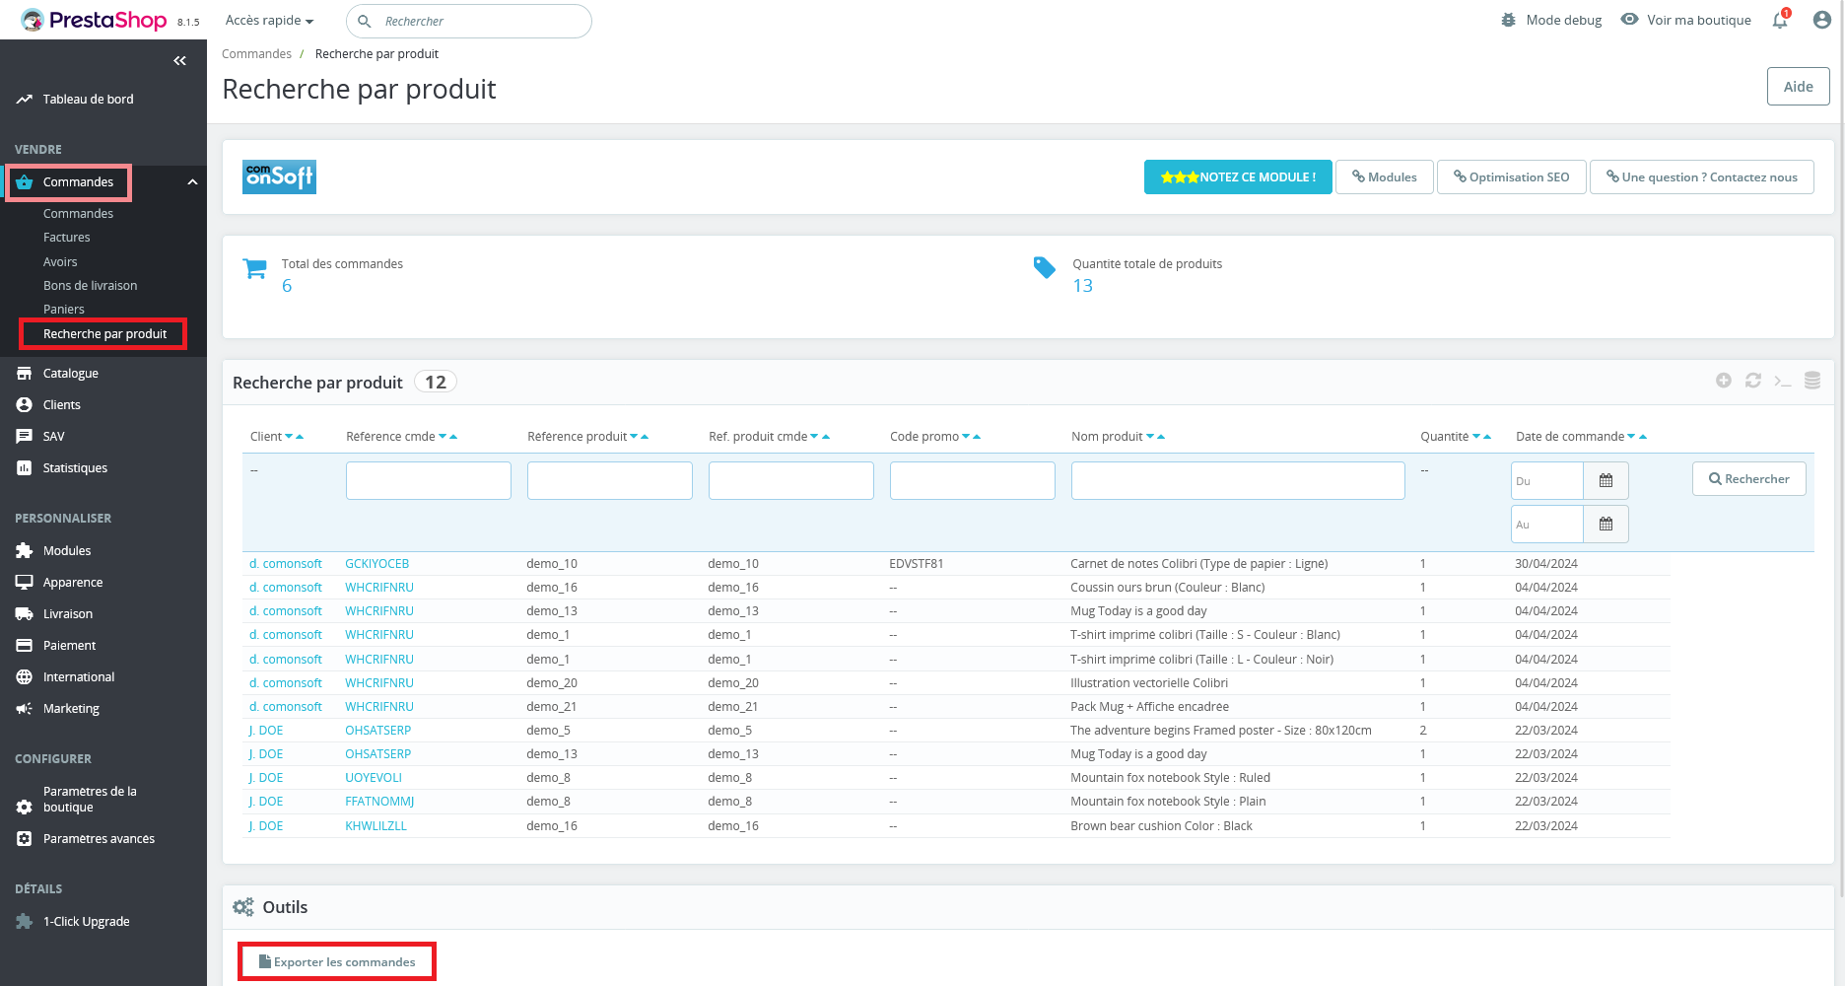Collapse the Commandes submenu chevron
The width and height of the screenshot is (1845, 986).
pos(193,181)
